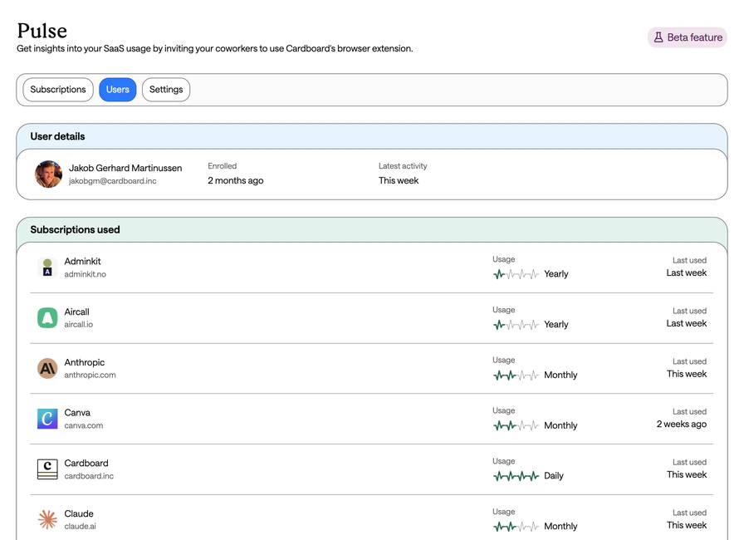
Task: Click 'Last week' last used for Adminkit
Action: click(x=687, y=272)
